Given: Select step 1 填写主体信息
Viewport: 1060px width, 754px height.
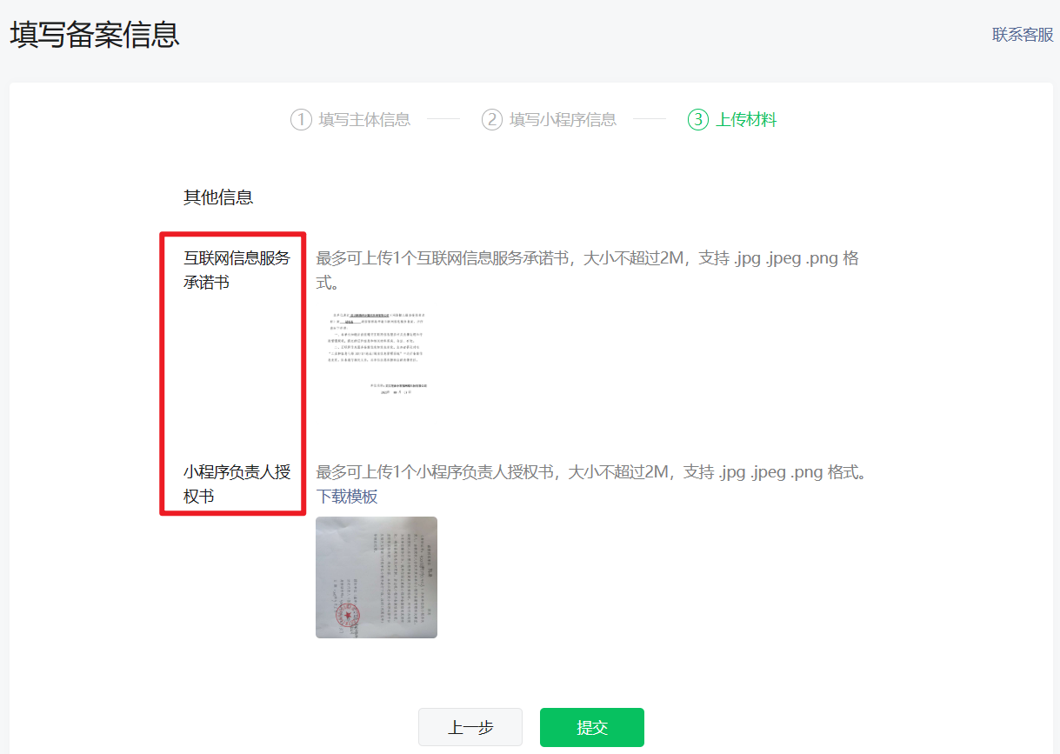Looking at the screenshot, I should [350, 119].
